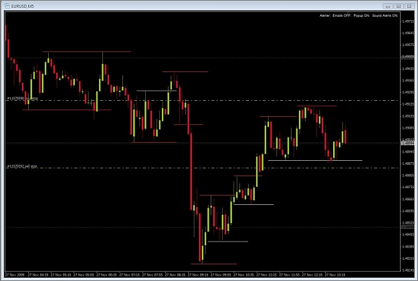418x281 pixels.
Task: Click the '27 Nov 09:15' time axis label
Action: coord(198,274)
